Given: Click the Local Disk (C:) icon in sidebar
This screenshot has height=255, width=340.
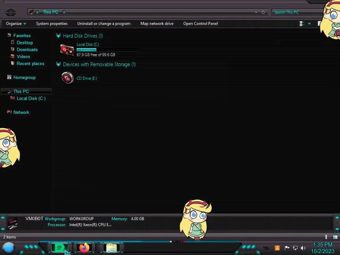Looking at the screenshot, I should 13,98.
